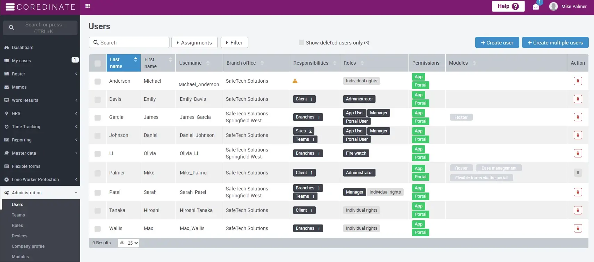Screen dimensions: 594x262
Task: Expand the Assignments filter panel
Action: tap(194, 42)
